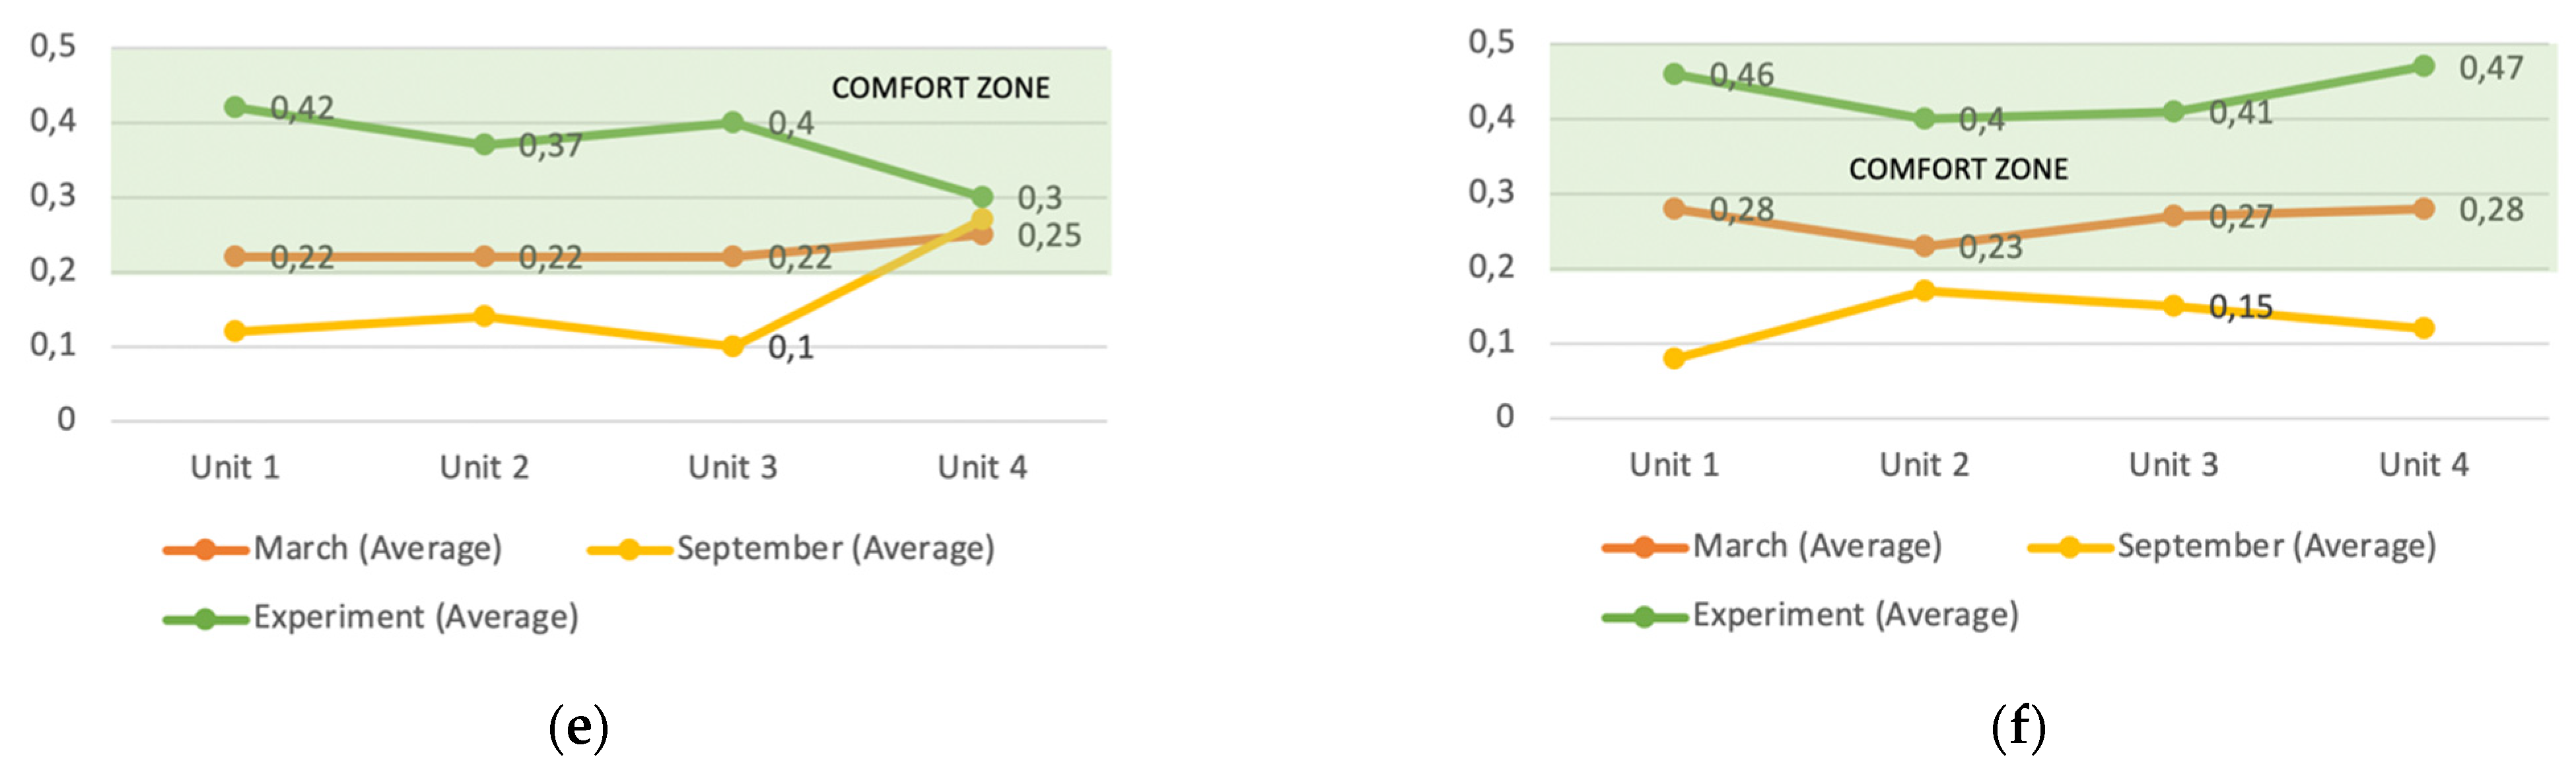The width and height of the screenshot is (2576, 778).
Task: Select the yellow 0,15 data point in chart (f)
Action: pyautogui.click(x=2173, y=306)
